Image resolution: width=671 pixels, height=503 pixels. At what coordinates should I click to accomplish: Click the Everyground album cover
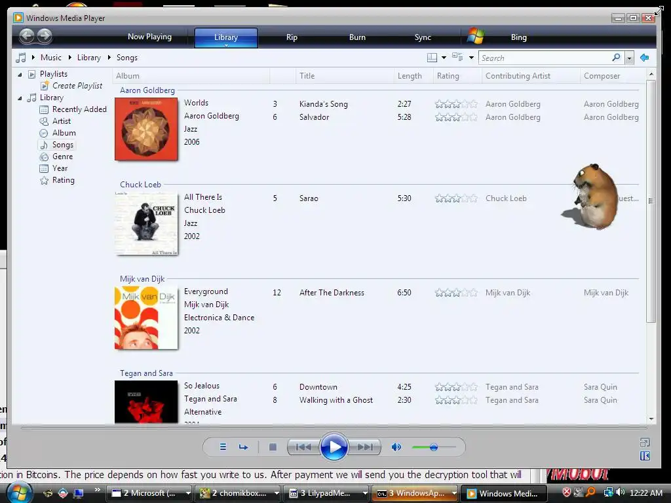click(146, 318)
